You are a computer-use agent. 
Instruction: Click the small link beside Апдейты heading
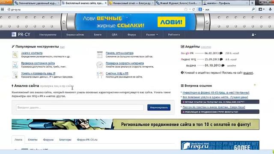[206, 47]
